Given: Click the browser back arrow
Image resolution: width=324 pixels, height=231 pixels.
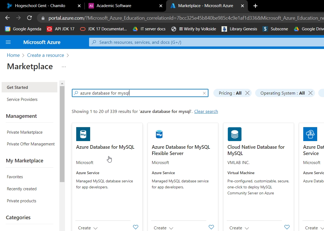Looking at the screenshot, I should pos(7,18).
